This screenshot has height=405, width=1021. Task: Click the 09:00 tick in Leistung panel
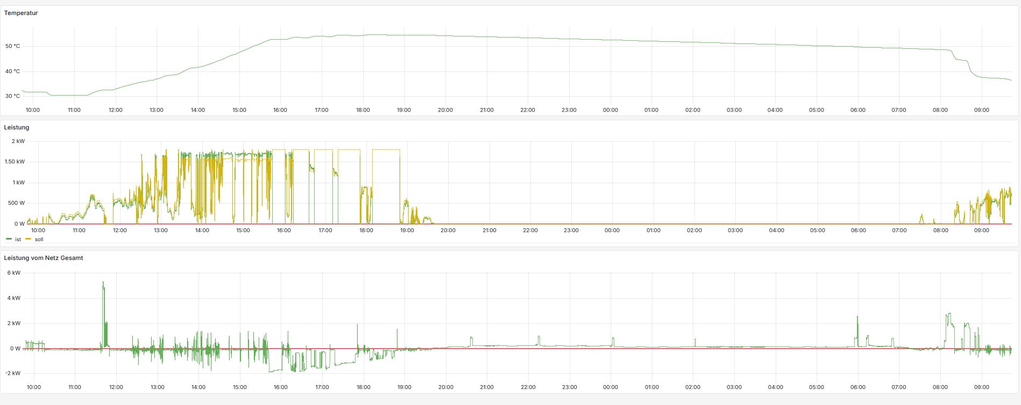[982, 230]
